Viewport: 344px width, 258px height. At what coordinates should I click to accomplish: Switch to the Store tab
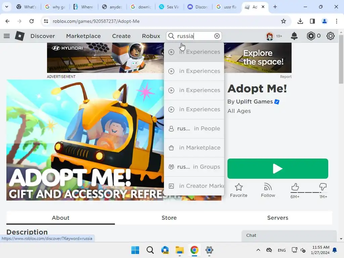169,218
